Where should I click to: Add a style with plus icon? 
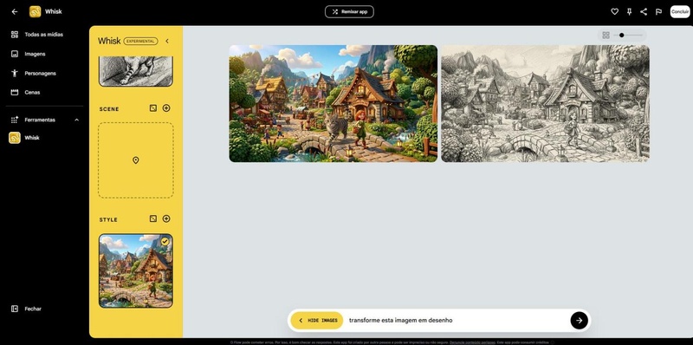166,218
